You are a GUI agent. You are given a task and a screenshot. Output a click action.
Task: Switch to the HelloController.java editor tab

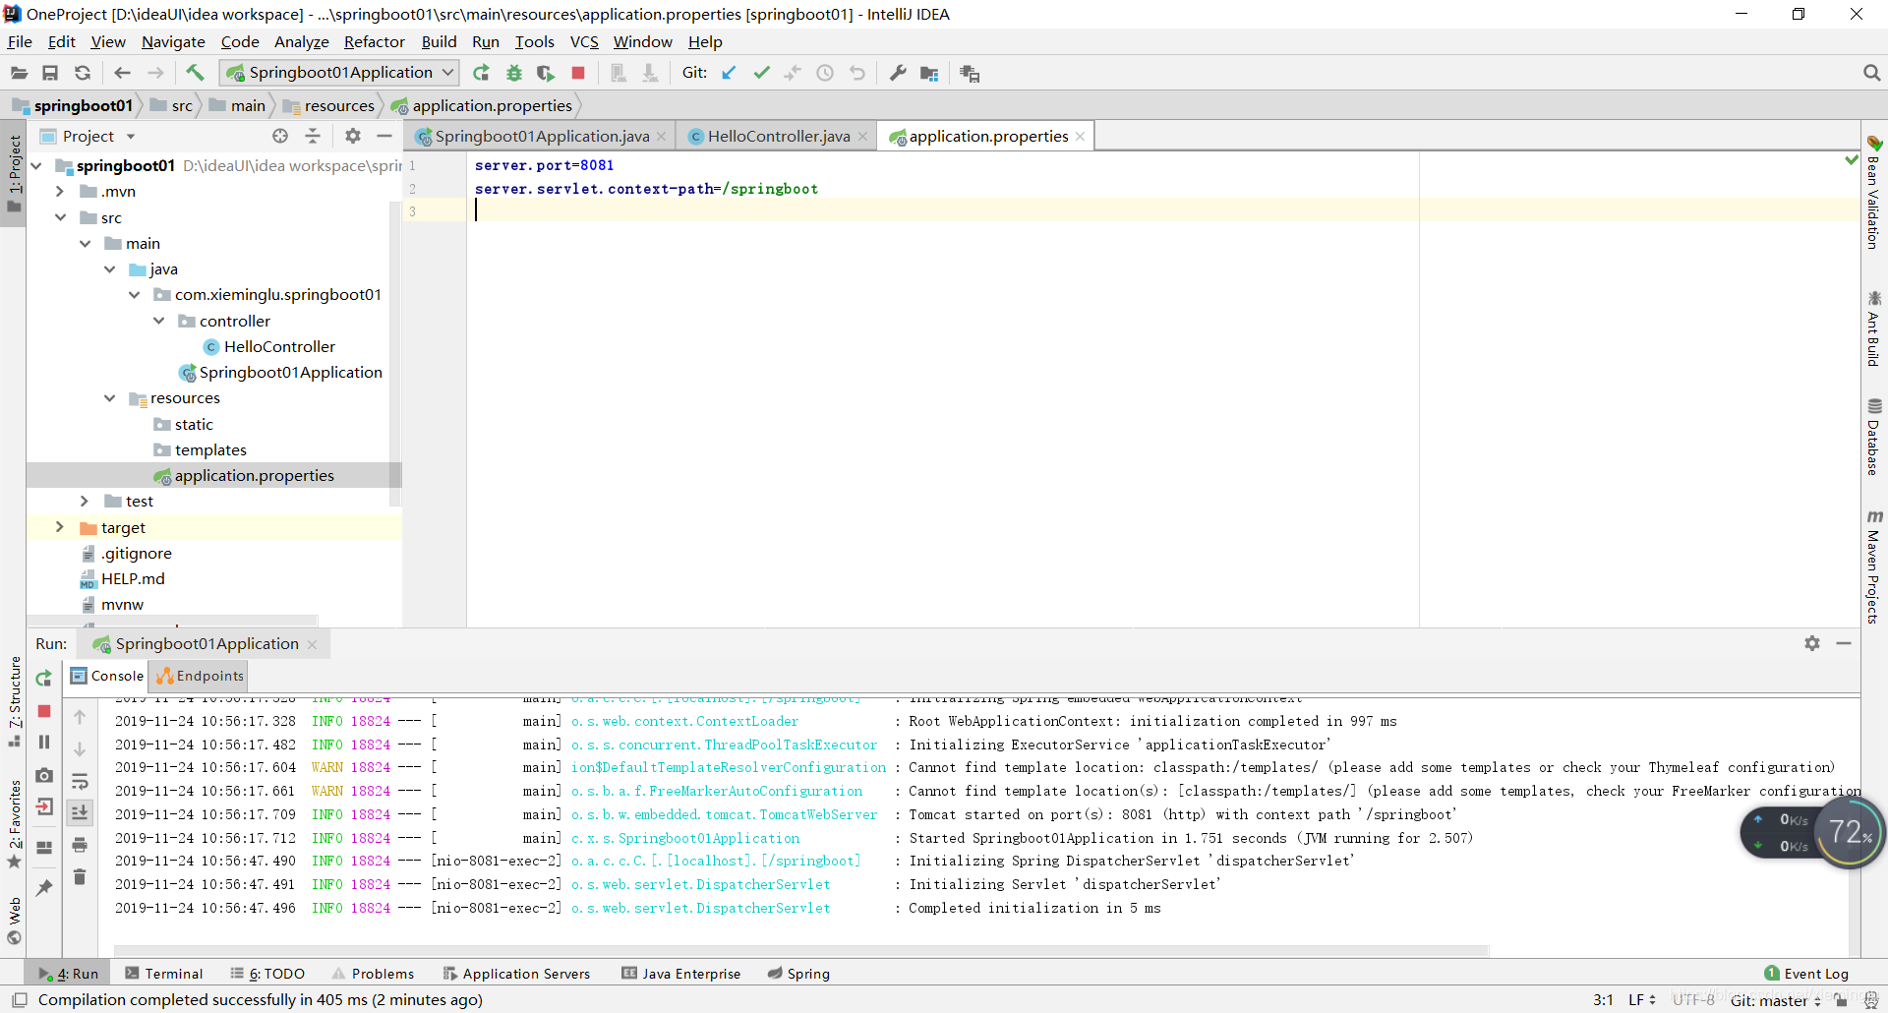pos(777,136)
